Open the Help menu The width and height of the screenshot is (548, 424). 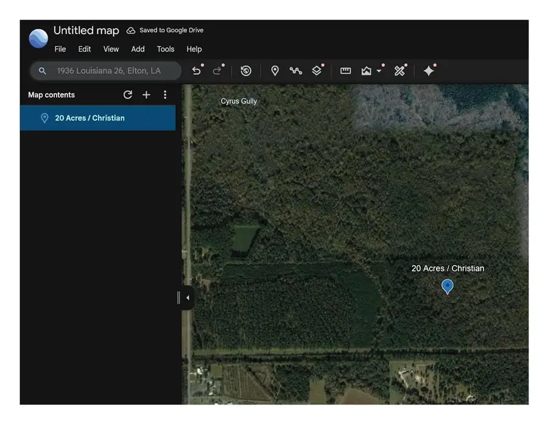coord(194,49)
